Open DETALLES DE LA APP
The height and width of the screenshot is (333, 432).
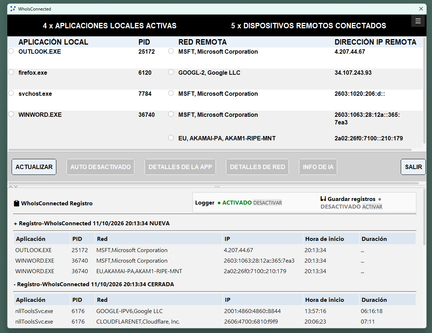tap(180, 167)
